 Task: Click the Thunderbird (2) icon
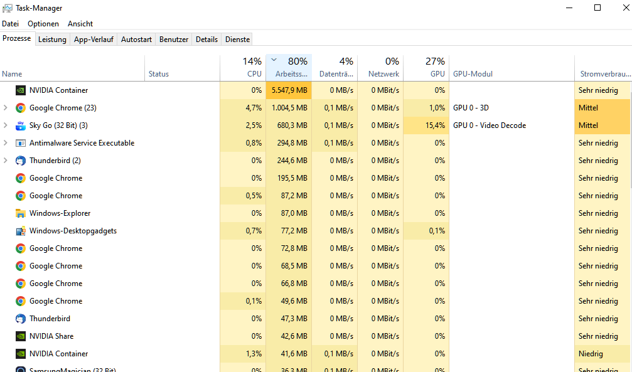pyautogui.click(x=21, y=161)
